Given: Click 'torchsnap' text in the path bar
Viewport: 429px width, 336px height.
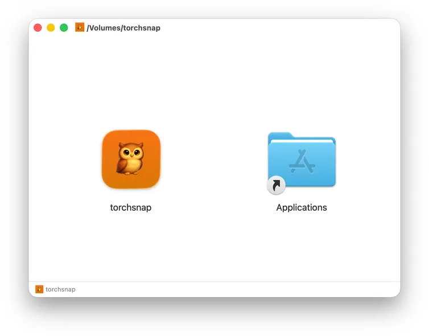Looking at the screenshot, I should tap(60, 289).
